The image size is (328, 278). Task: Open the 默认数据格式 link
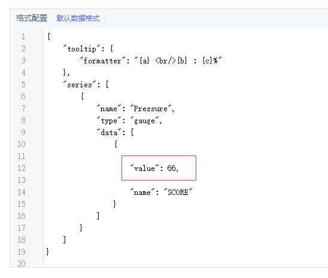[78, 19]
